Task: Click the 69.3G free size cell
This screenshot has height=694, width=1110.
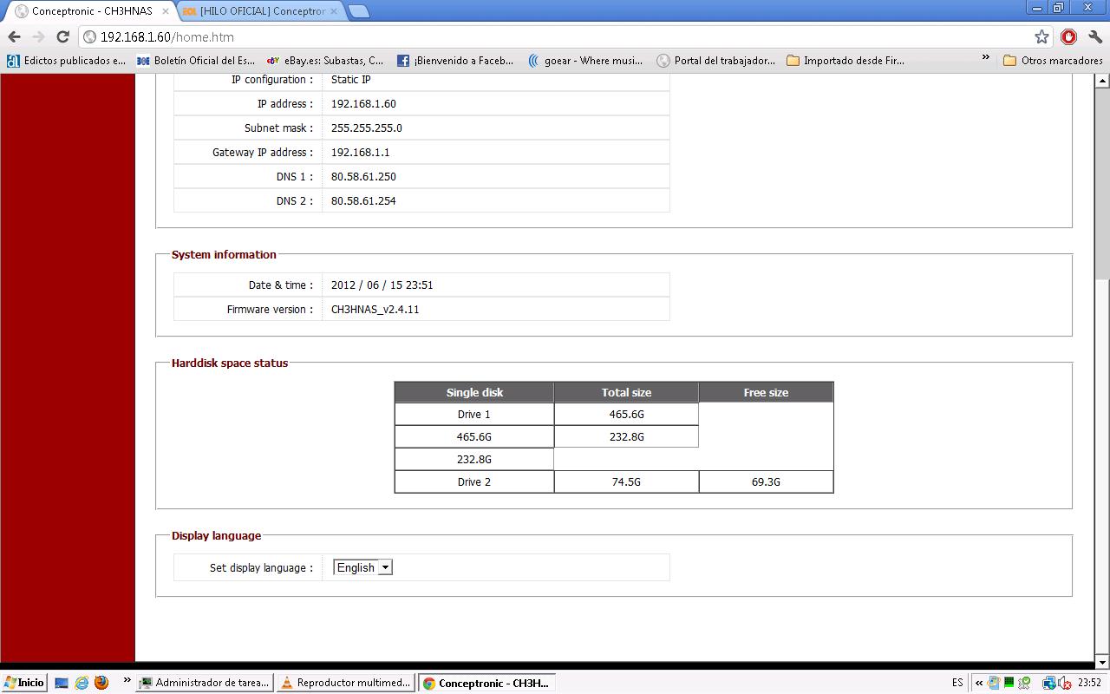Action: click(x=767, y=481)
